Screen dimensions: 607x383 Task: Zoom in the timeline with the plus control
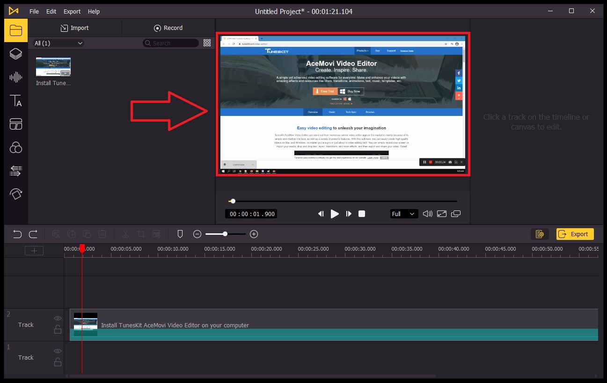(x=254, y=234)
